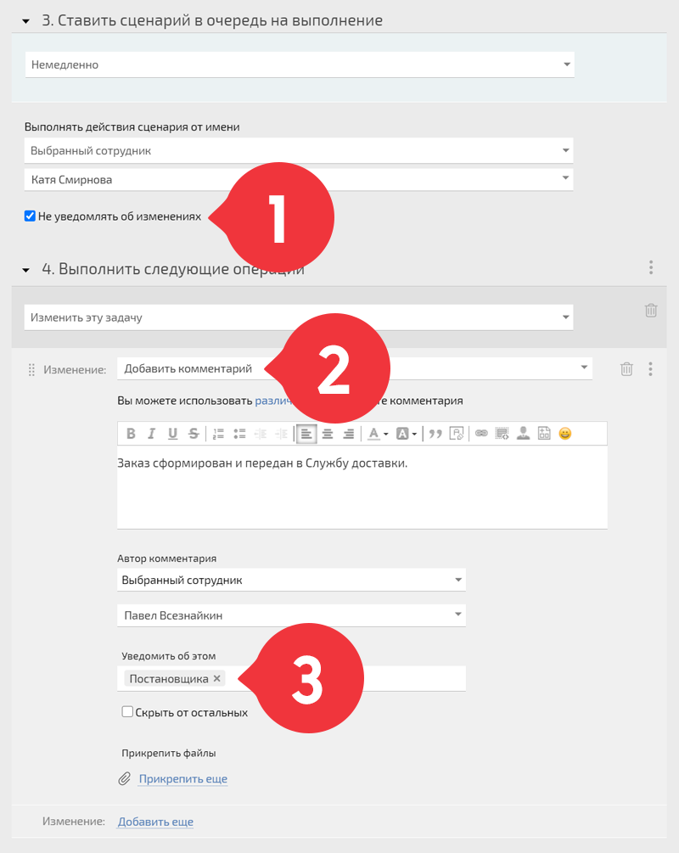
Task: Open the comment author 'Выбранный сотрудник' dropdown
Action: coord(292,580)
